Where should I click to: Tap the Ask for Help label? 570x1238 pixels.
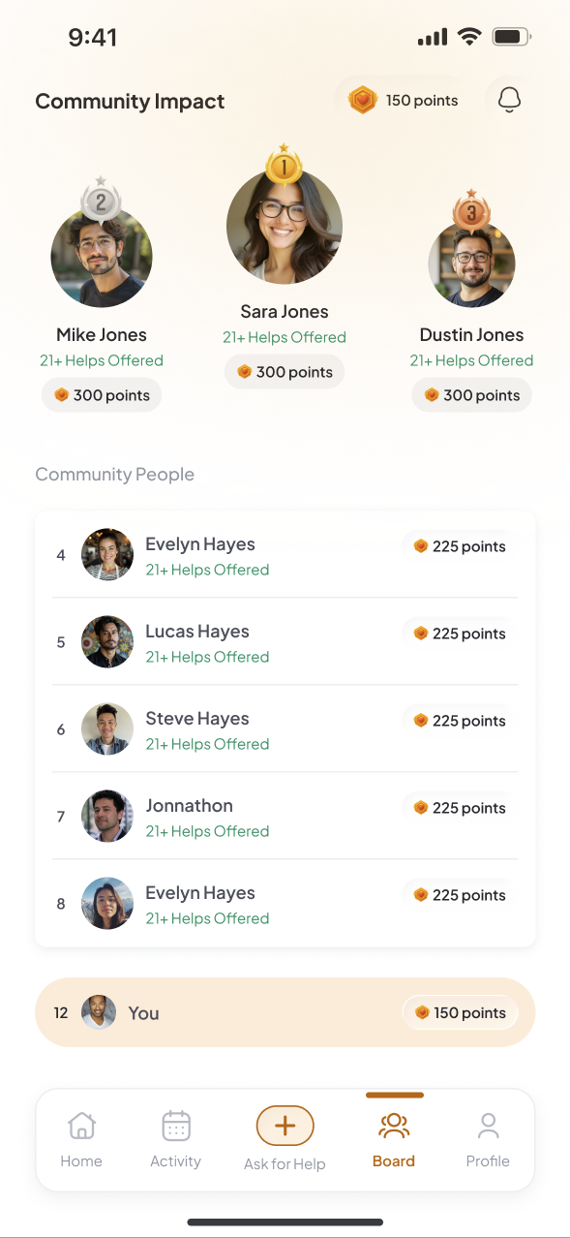285,1163
